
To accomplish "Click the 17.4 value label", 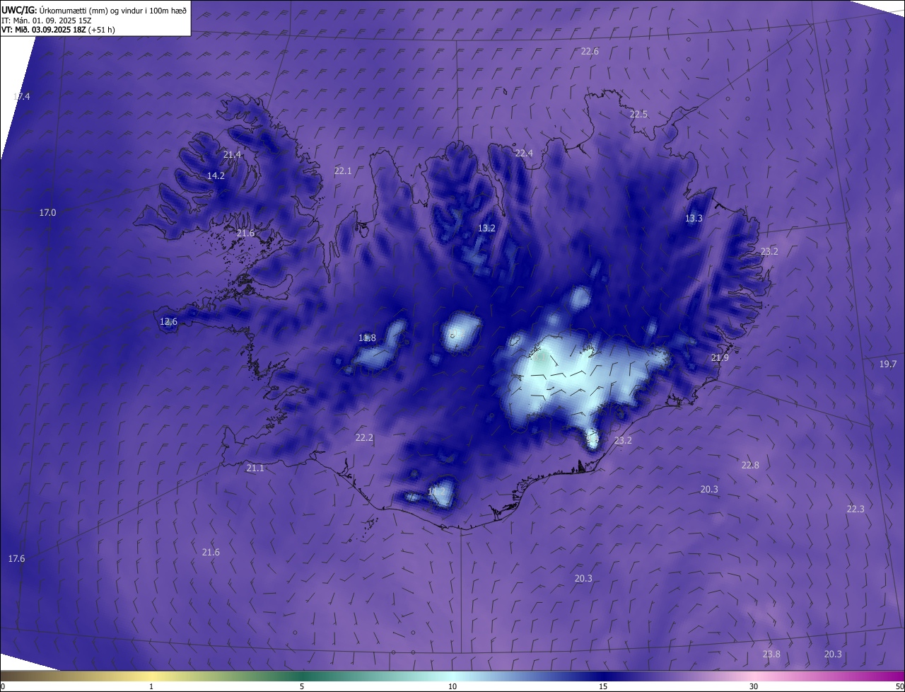I will (22, 96).
